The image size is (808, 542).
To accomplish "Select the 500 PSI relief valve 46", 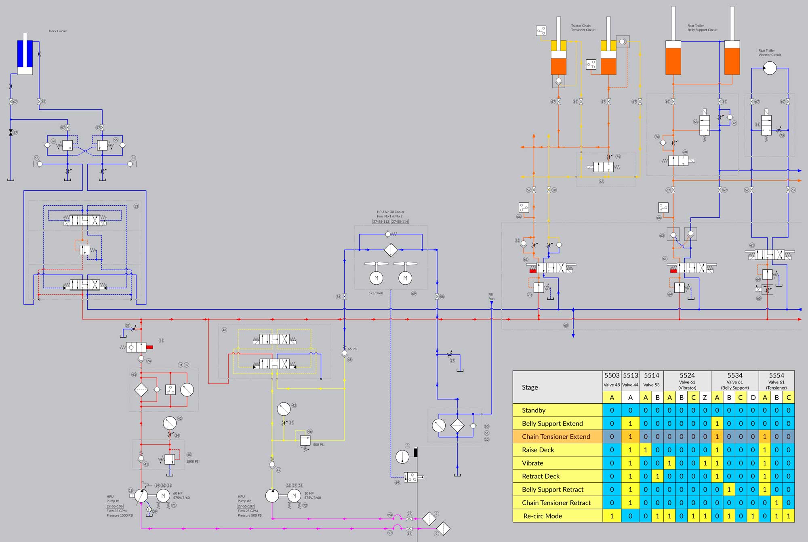I will click(305, 440).
